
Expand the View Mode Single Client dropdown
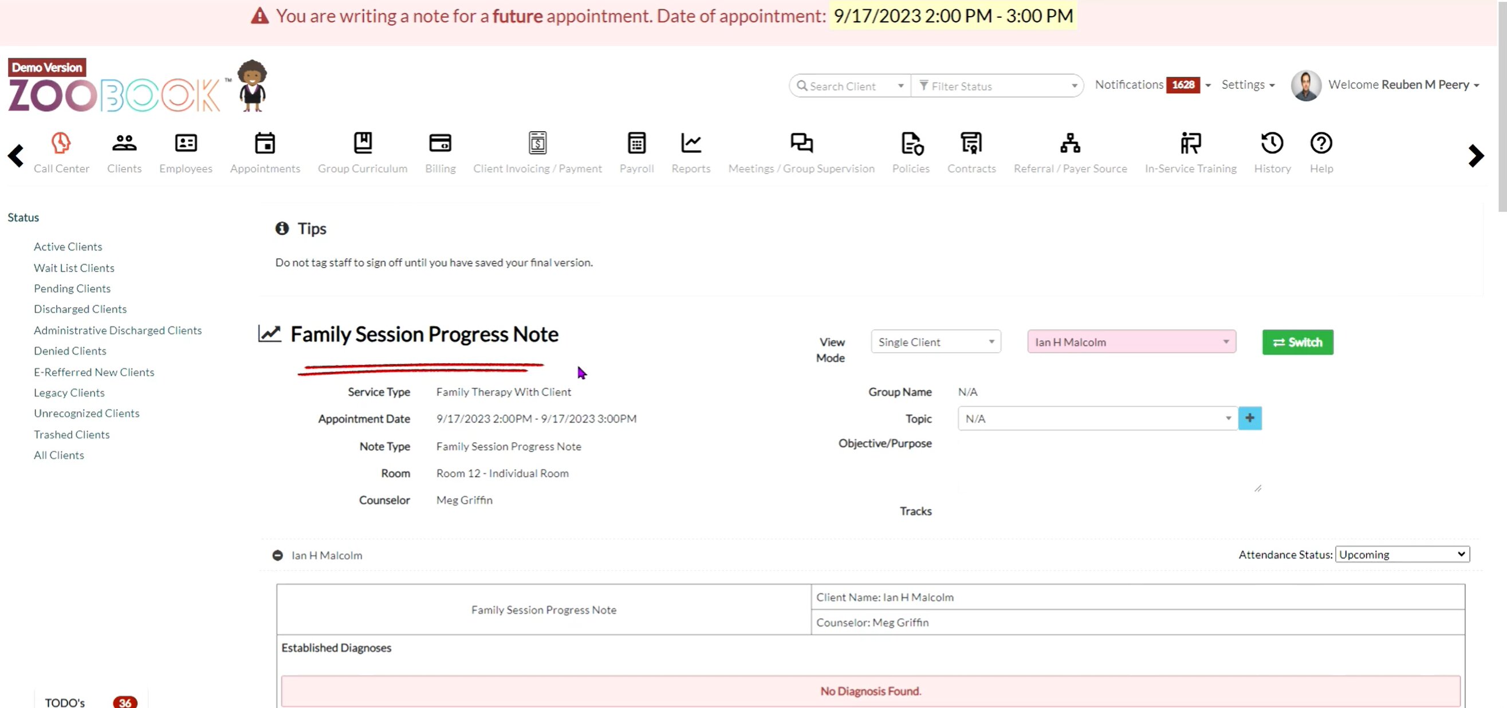tap(935, 342)
